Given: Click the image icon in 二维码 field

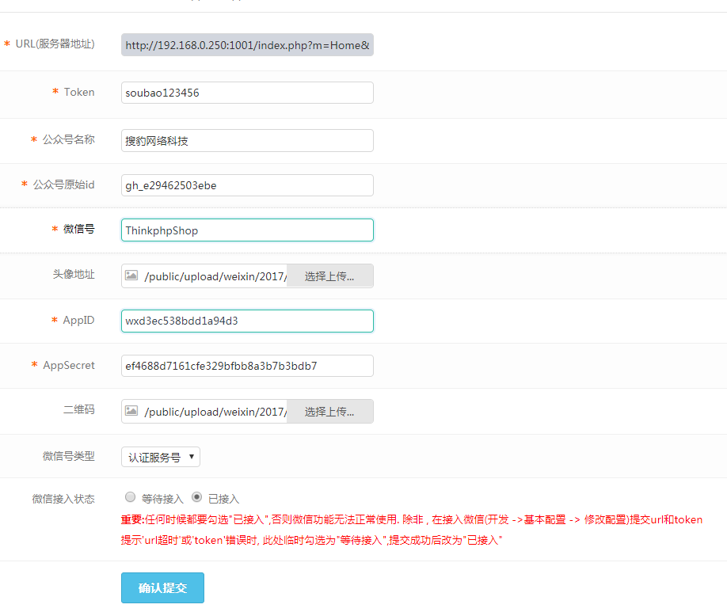Looking at the screenshot, I should point(131,411).
